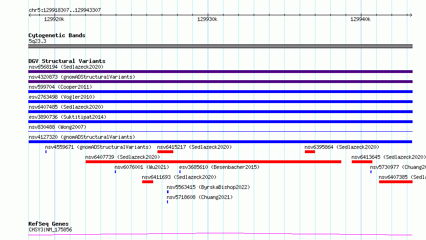
Task: Click the magenta CHSY3 gene line
Action: [220, 234]
